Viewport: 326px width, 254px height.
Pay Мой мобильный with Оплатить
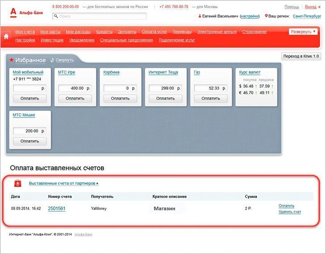pos(30,98)
